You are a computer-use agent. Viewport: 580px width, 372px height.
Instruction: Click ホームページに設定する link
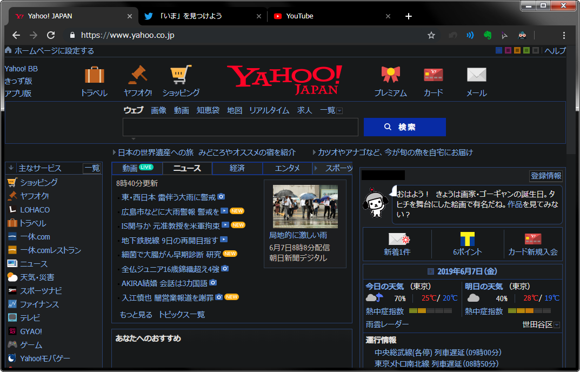tap(54, 51)
